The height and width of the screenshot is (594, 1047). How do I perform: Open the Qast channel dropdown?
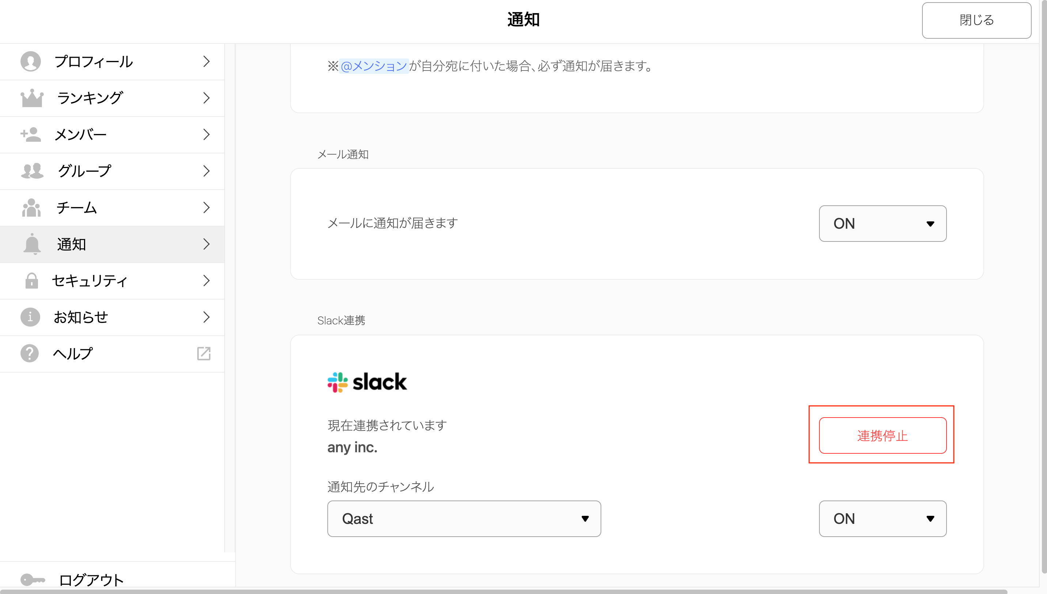(464, 518)
